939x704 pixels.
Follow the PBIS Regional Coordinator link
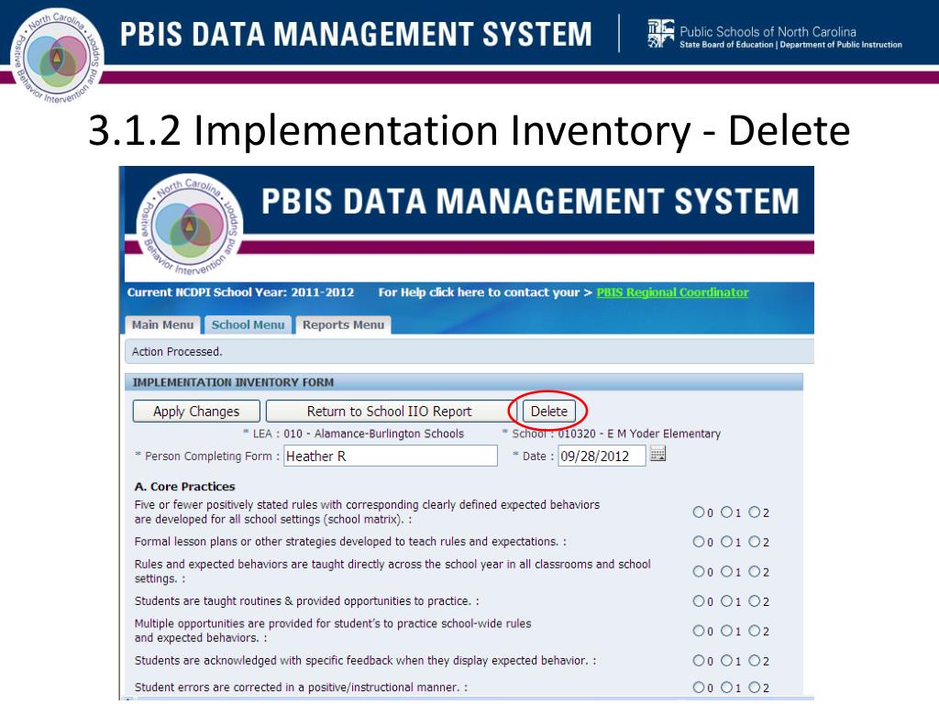click(672, 292)
